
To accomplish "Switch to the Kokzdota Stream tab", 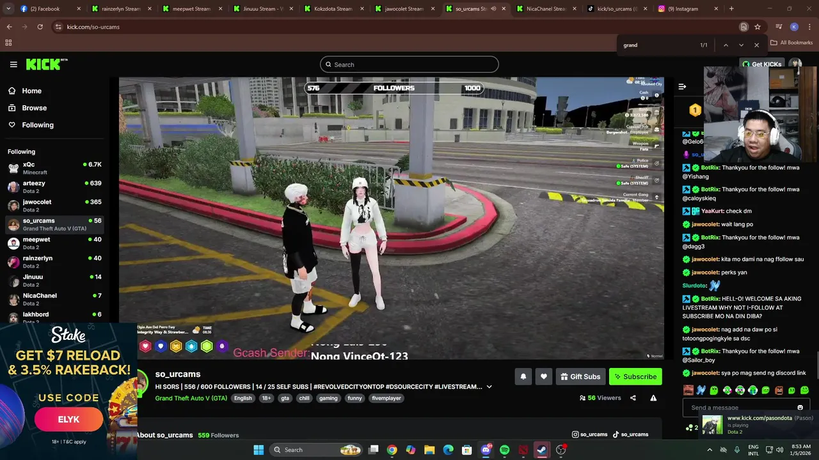I will pyautogui.click(x=333, y=9).
